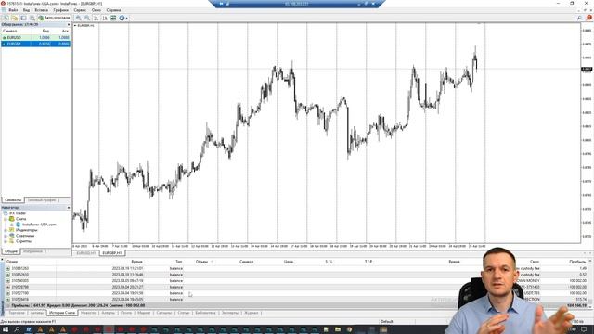
Task: Zoom out on the chart
Action: [87, 18]
